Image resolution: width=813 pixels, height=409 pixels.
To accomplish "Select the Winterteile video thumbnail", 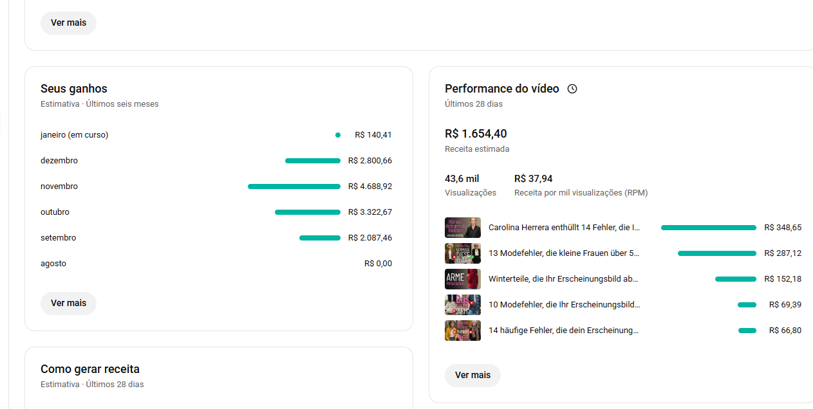I will [462, 279].
